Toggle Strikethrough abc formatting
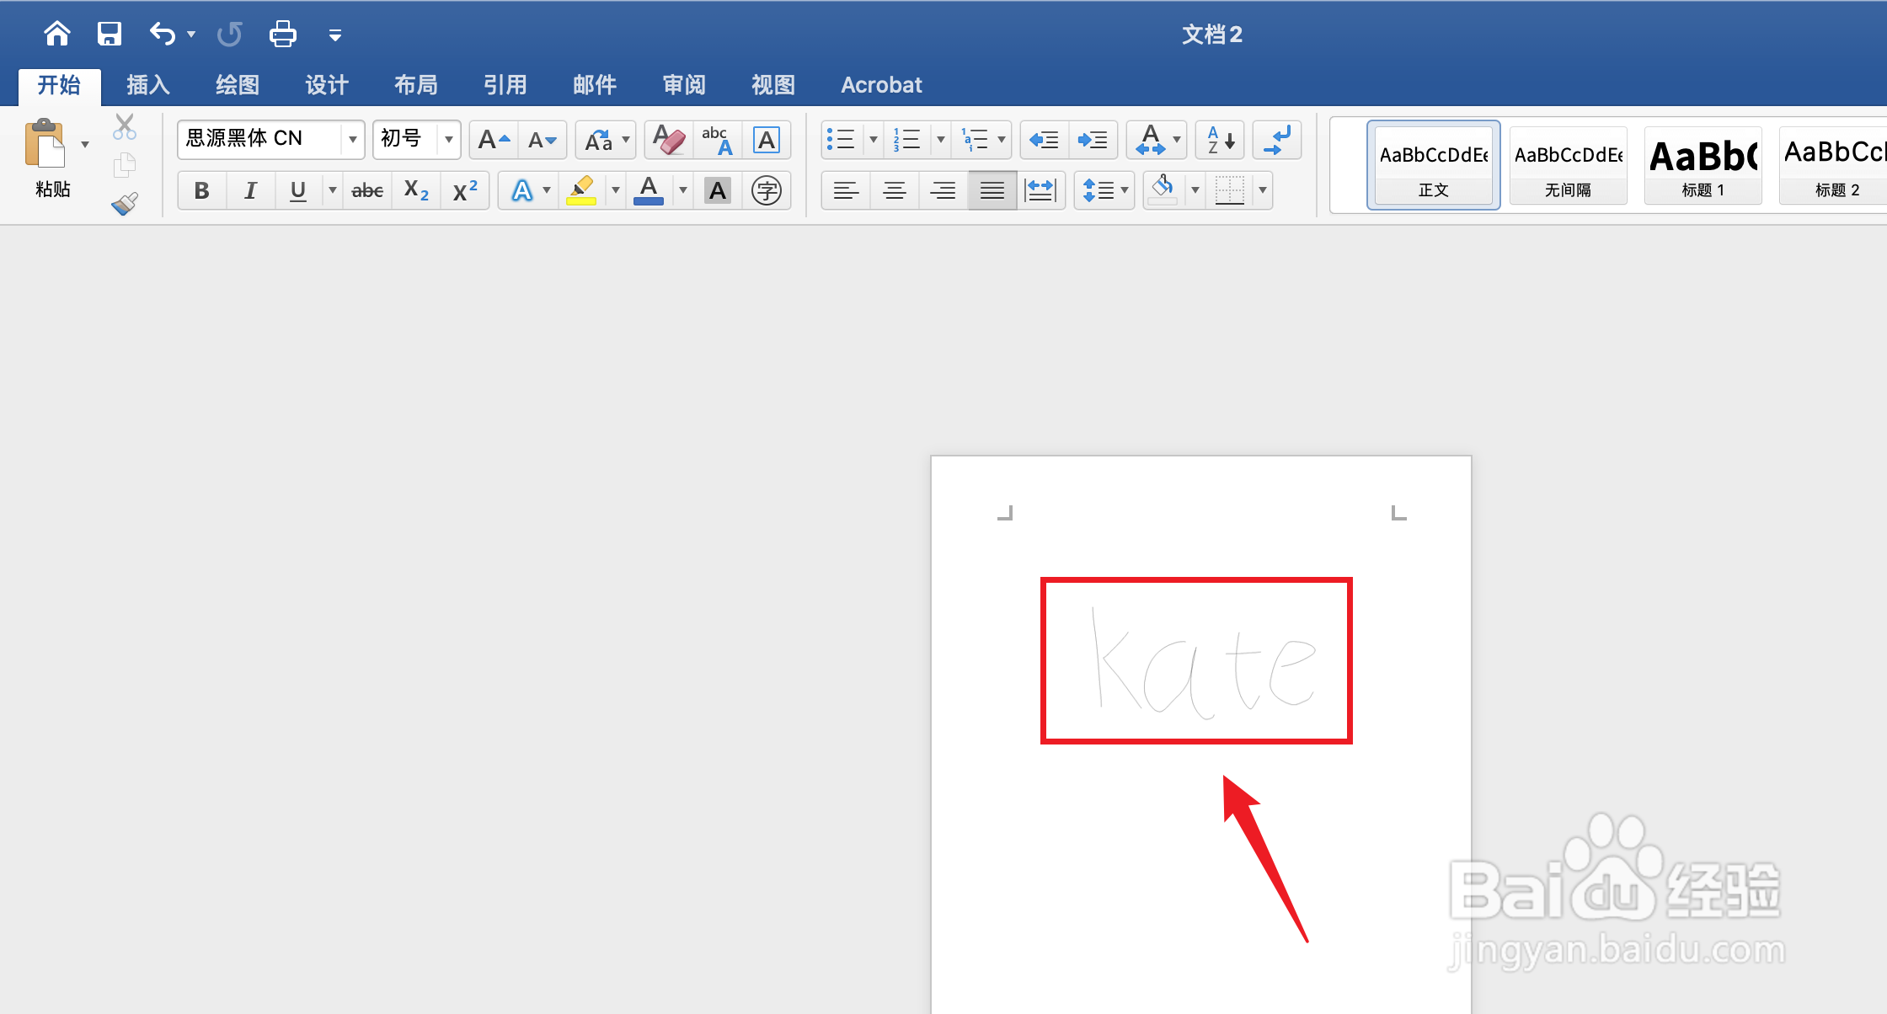The height and width of the screenshot is (1014, 1887). click(367, 190)
